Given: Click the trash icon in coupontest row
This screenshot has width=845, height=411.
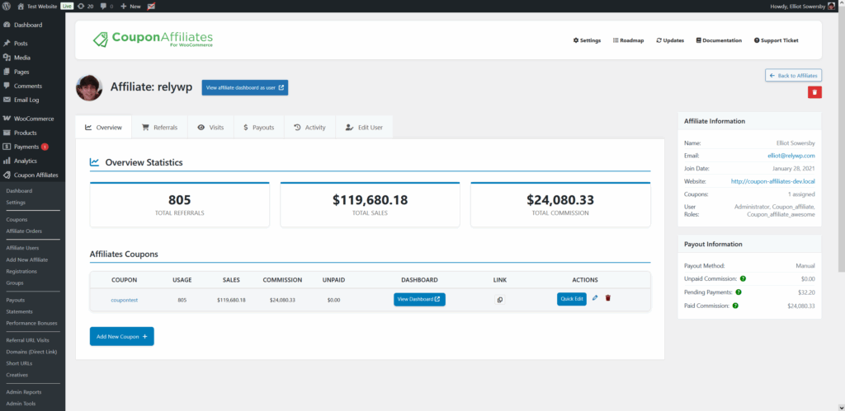Looking at the screenshot, I should pos(608,297).
